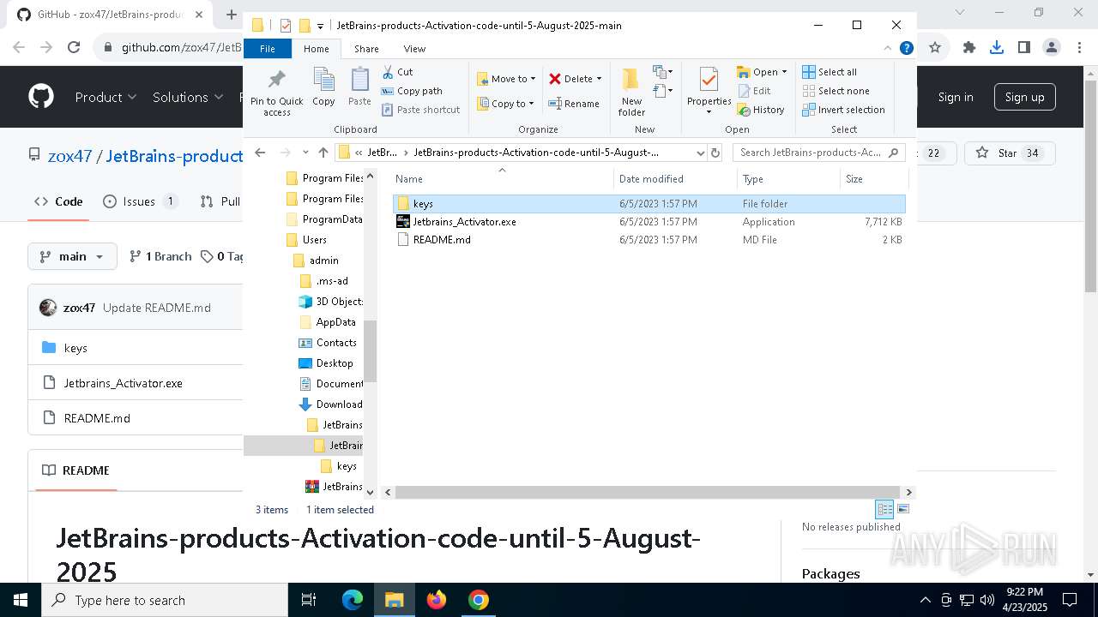The height and width of the screenshot is (617, 1098).
Task: Open zox47 owner link
Action: (69, 156)
